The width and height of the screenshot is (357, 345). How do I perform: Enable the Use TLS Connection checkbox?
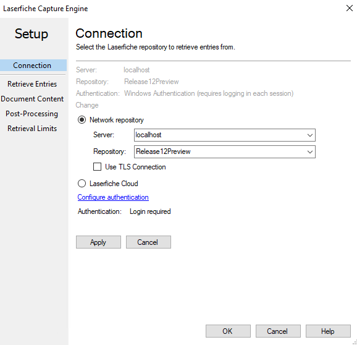point(97,167)
